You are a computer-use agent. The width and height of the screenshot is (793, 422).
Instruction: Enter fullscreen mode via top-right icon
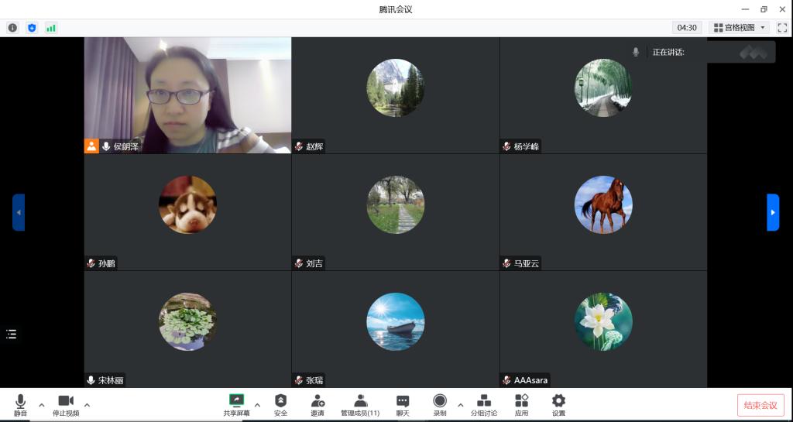[x=782, y=28]
